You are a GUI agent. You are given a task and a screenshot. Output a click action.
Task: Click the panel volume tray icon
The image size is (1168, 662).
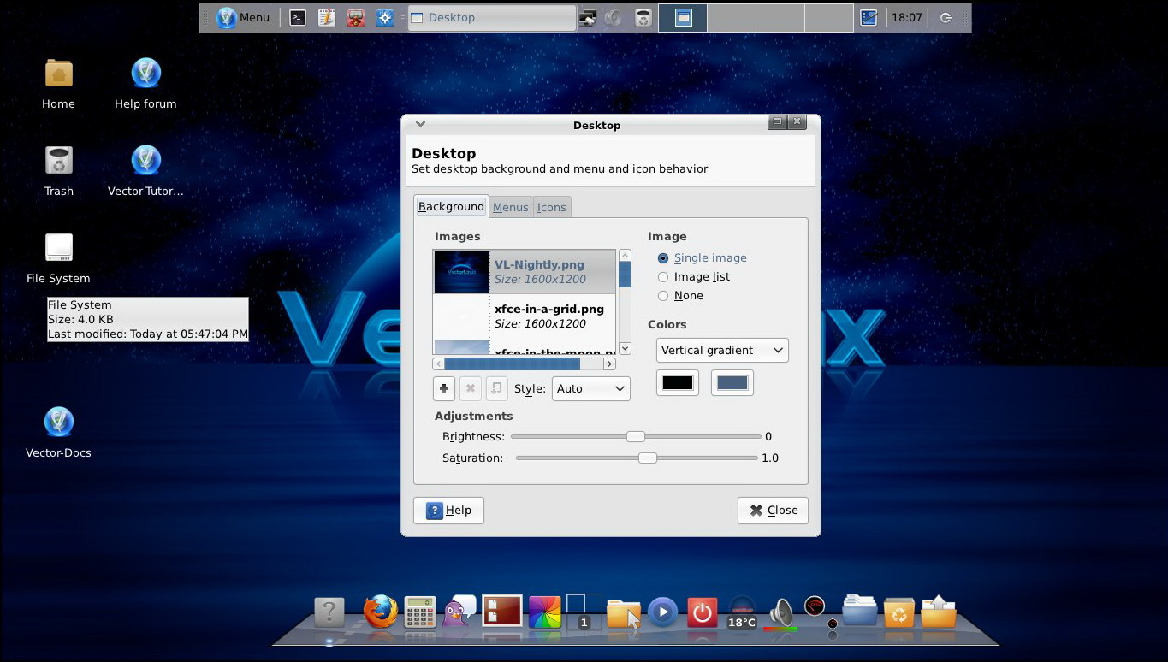pyautogui.click(x=613, y=17)
